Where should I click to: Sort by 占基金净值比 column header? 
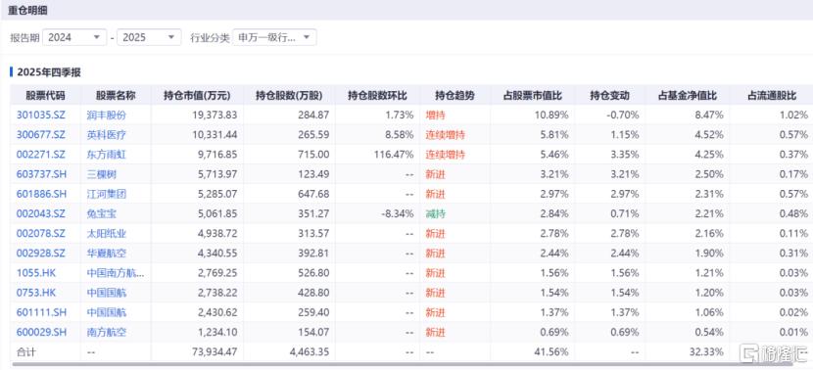[688, 96]
